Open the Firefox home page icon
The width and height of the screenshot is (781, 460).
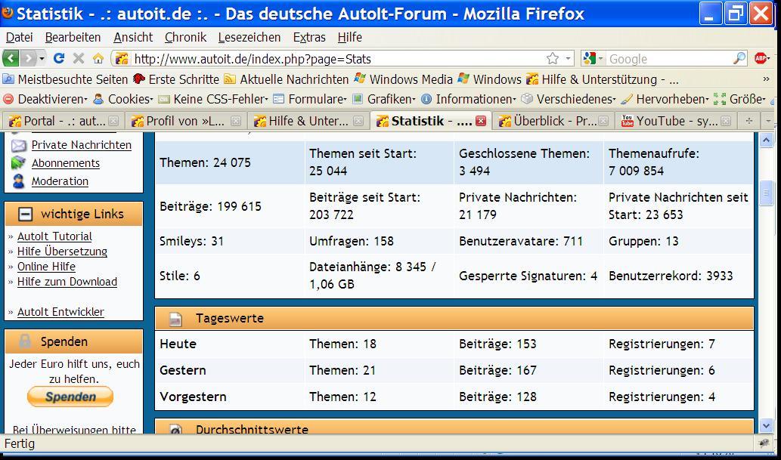[98, 58]
